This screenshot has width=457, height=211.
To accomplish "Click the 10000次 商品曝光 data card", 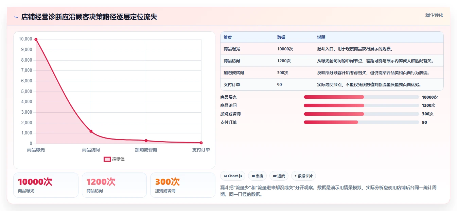I will point(46,185).
